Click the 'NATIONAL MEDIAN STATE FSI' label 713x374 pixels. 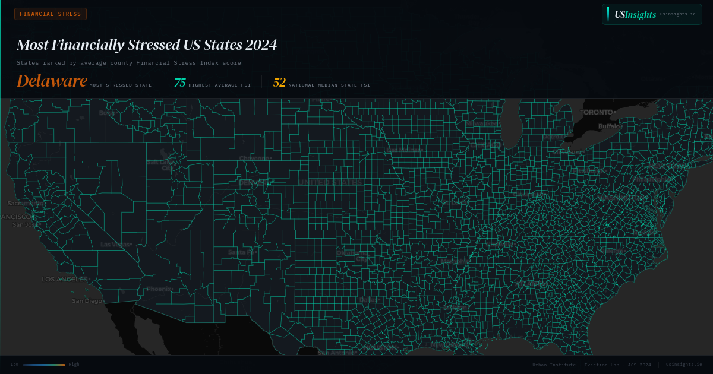[329, 85]
